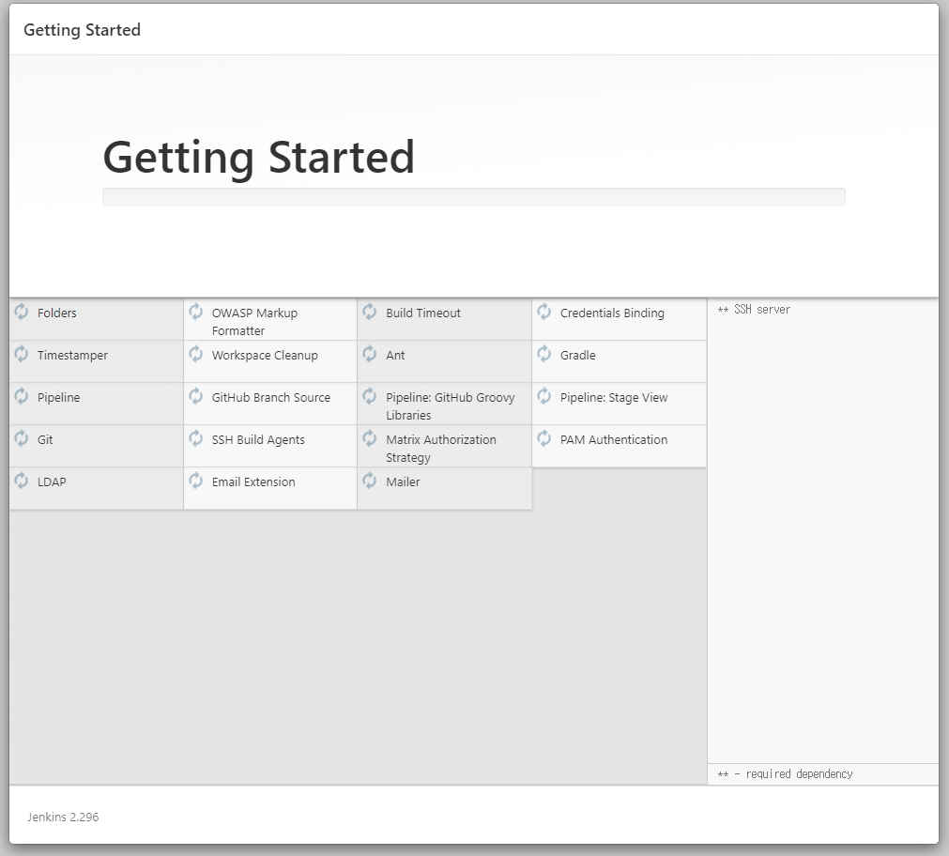Click the PAM Authentication plugin name
Screen dimensions: 949x856
(x=614, y=440)
